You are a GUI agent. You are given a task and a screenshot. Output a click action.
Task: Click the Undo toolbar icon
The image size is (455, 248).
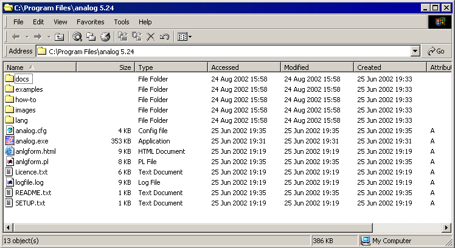[x=164, y=37]
